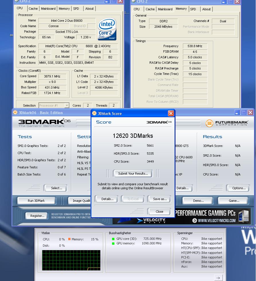
Task: Click Close button in score dialog
Action: (159, 212)
